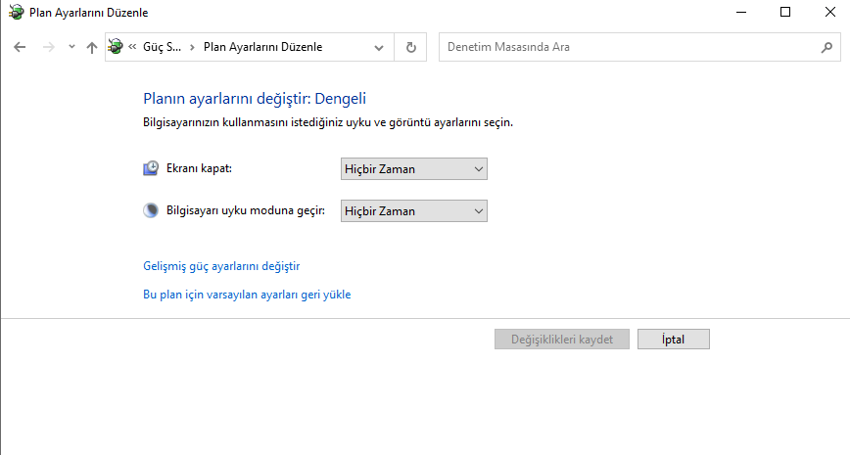
Task: Click the Değişiklikleri kaydet button
Action: click(562, 340)
